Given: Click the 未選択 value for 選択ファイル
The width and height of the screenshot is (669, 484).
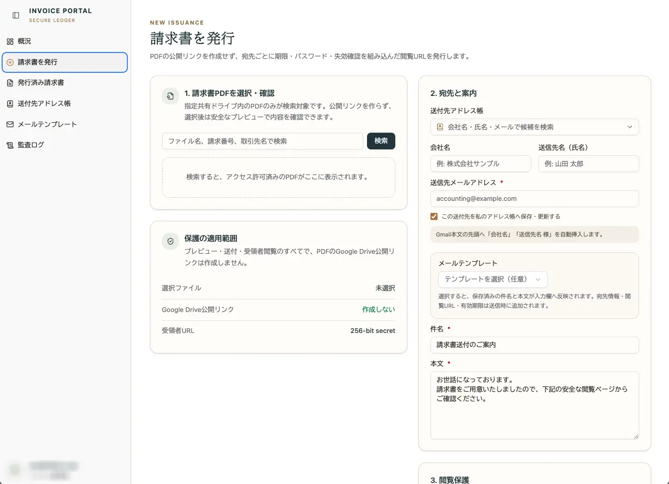Looking at the screenshot, I should (x=385, y=288).
